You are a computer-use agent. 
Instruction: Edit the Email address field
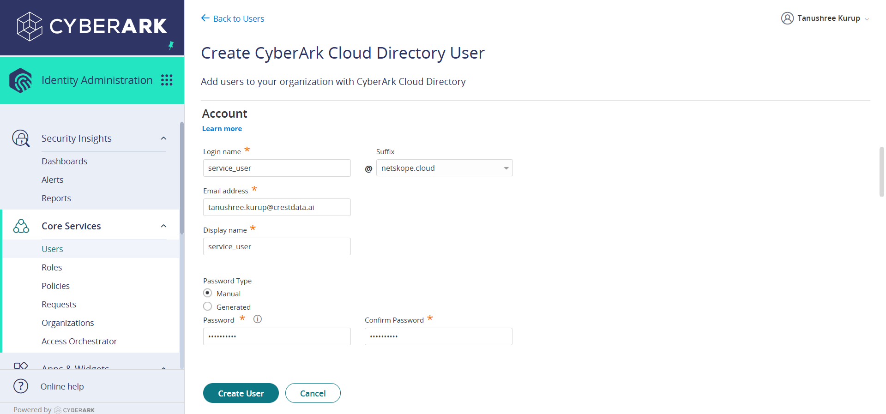[277, 207]
